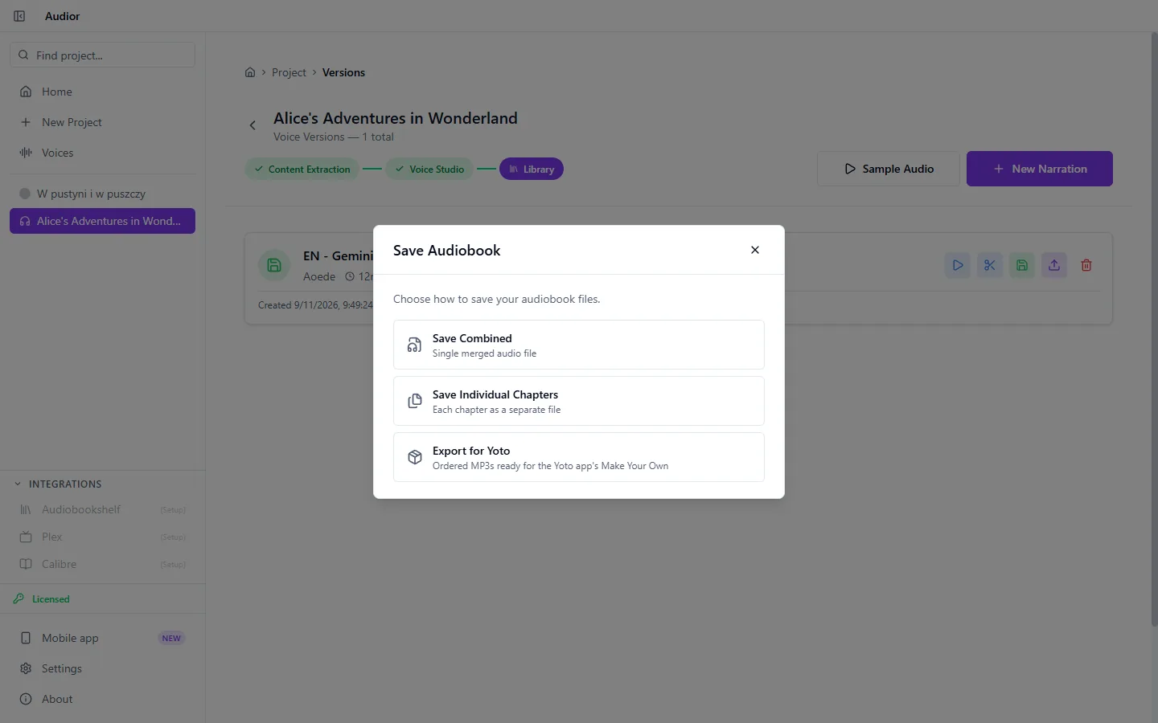Start a New Narration
This screenshot has width=1158, height=723.
tap(1040, 169)
